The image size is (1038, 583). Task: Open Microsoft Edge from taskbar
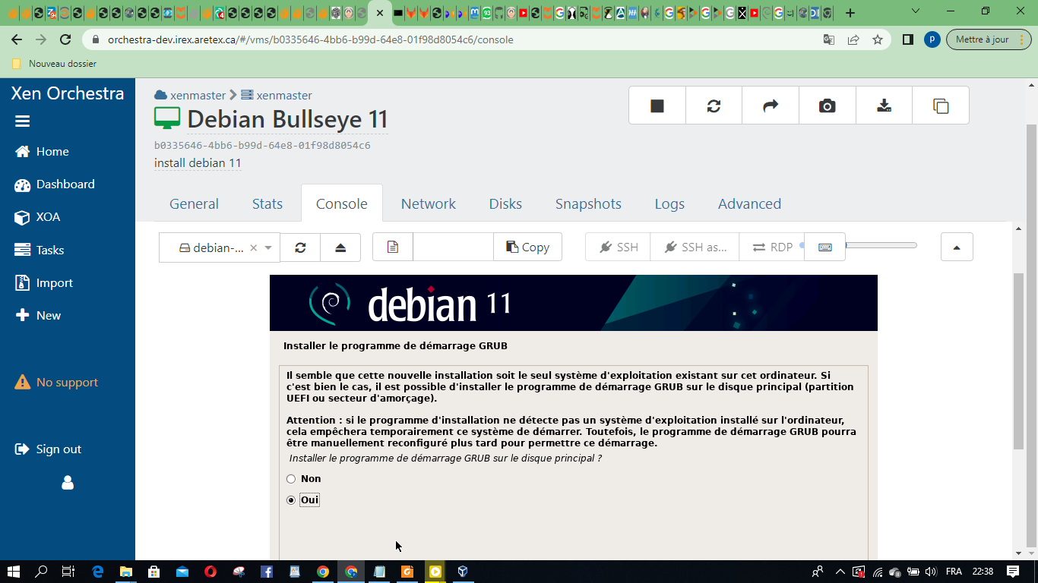pyautogui.click(x=97, y=572)
